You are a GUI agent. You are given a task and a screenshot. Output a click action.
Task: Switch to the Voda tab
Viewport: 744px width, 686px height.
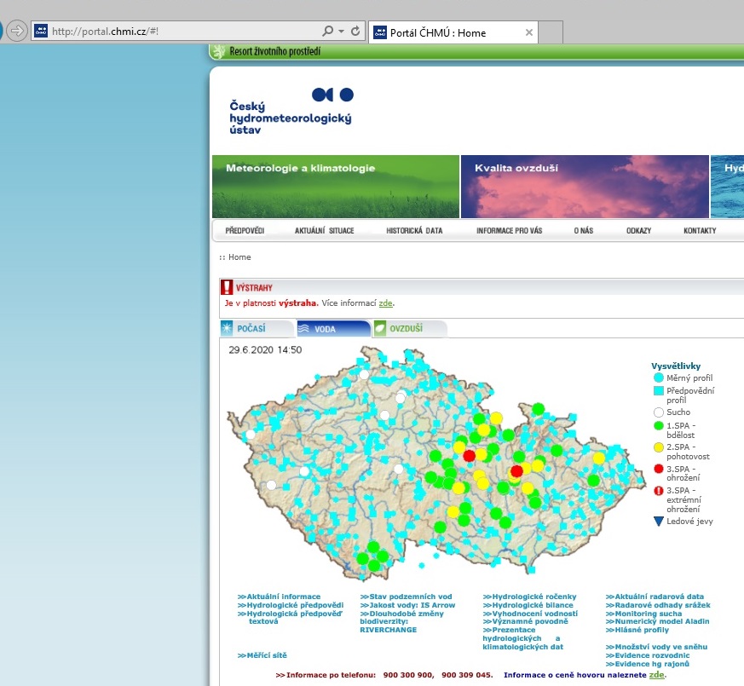332,328
